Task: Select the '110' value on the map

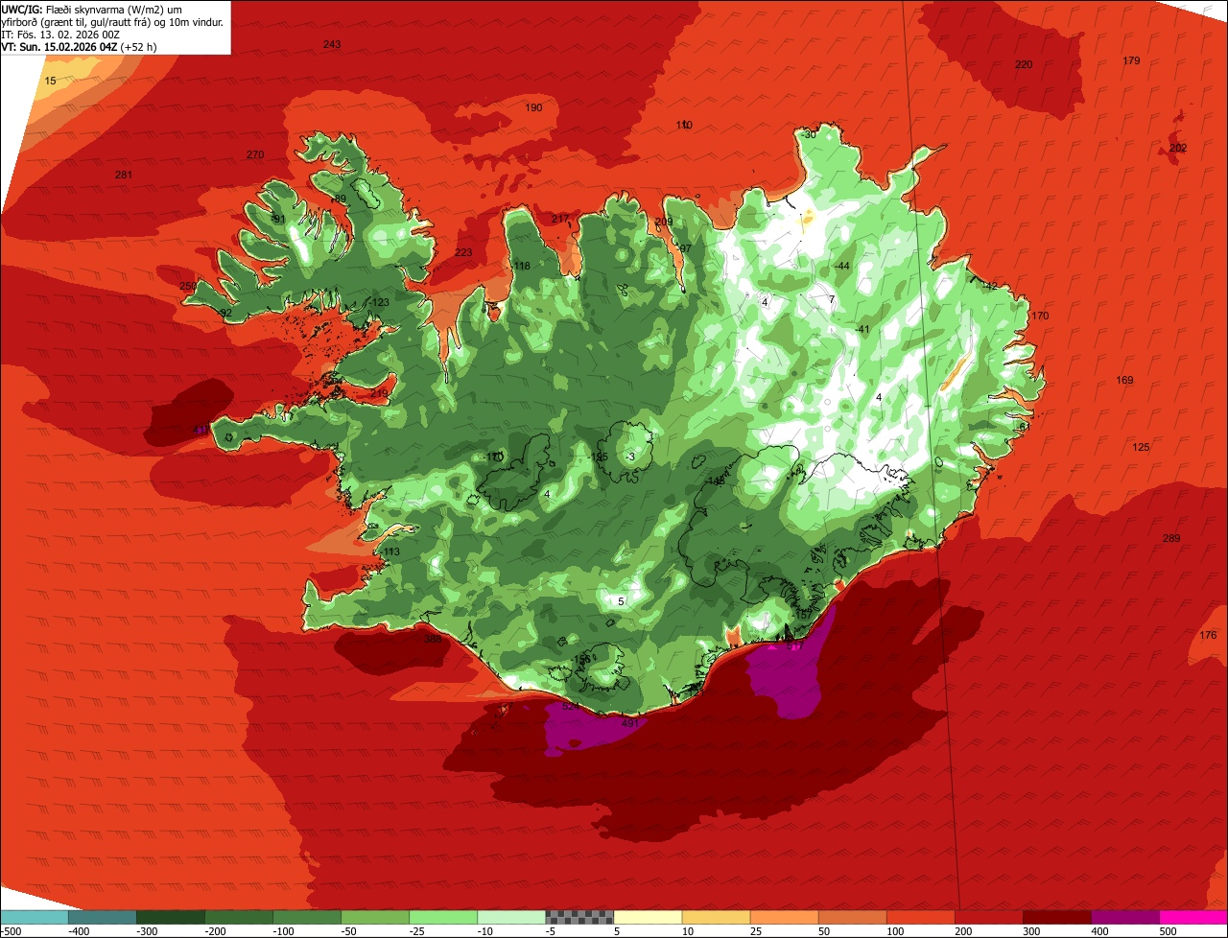Action: pos(684,125)
